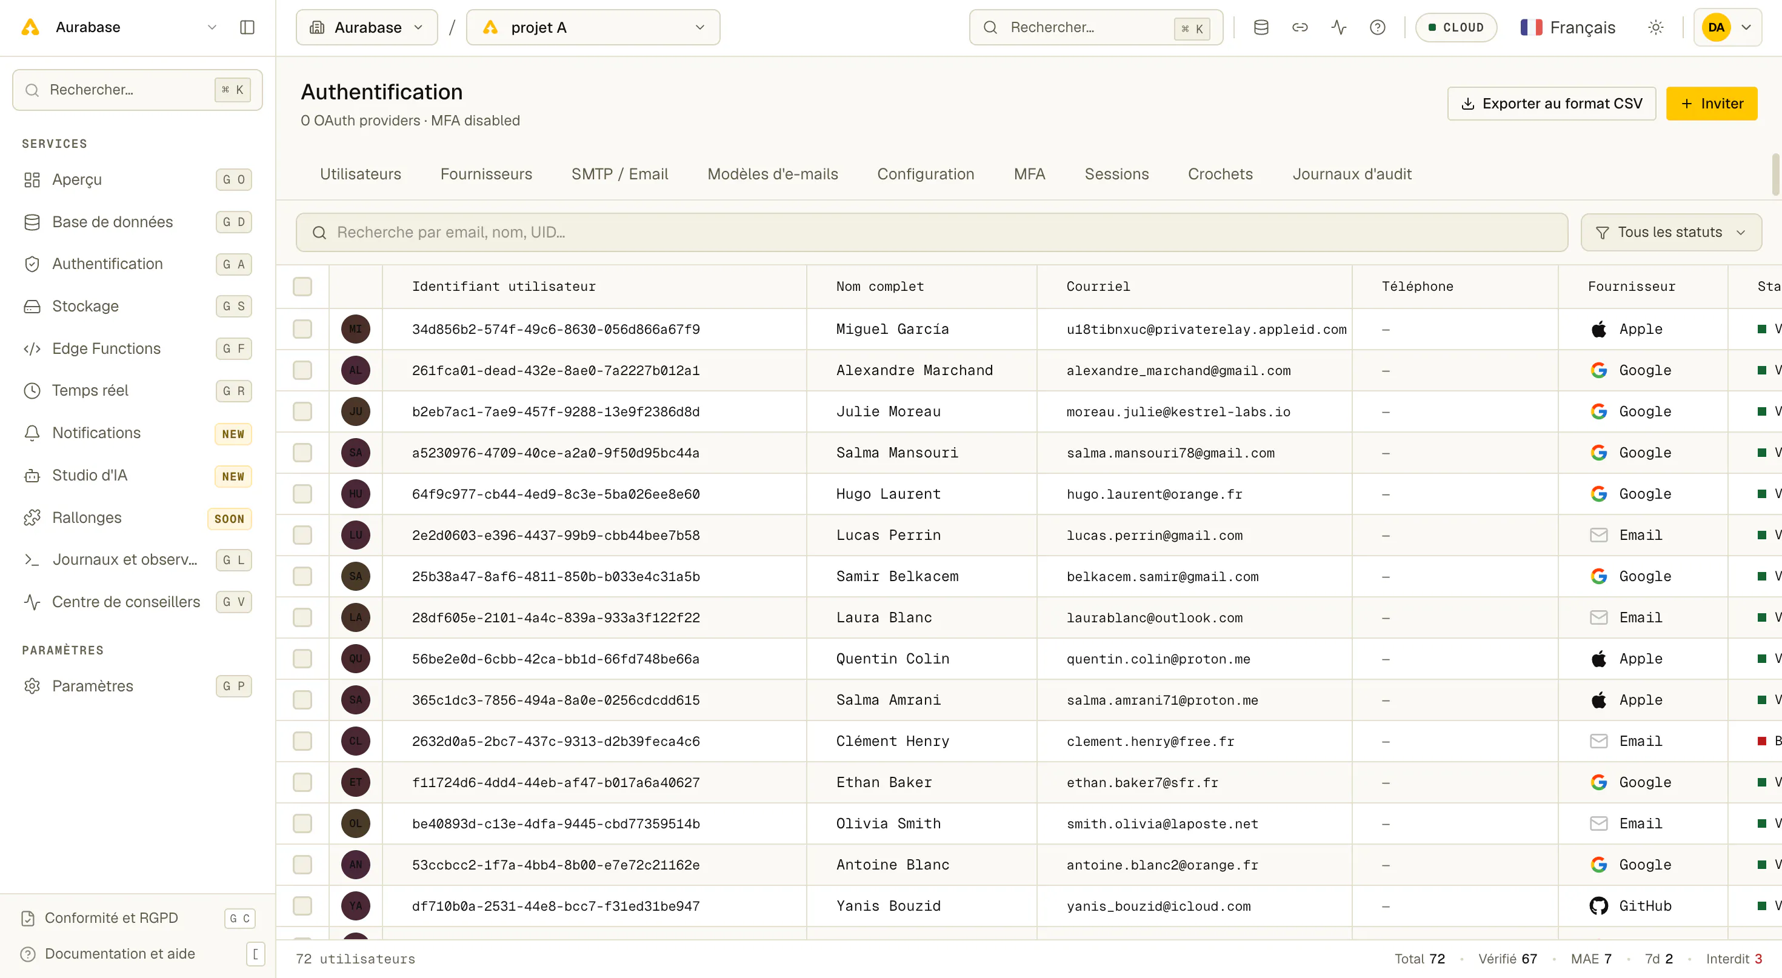Expand the Aurabase organization dropdown in breadcrumb
This screenshot has width=1782, height=978.
(x=367, y=28)
